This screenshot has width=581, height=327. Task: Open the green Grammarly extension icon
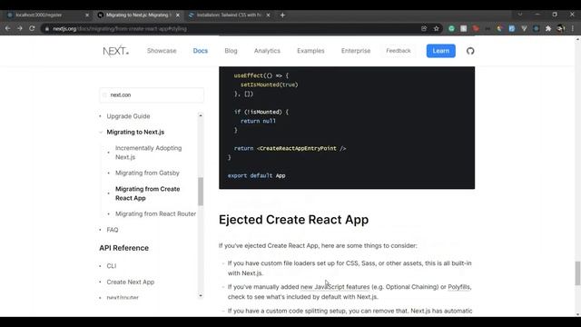tap(451, 28)
